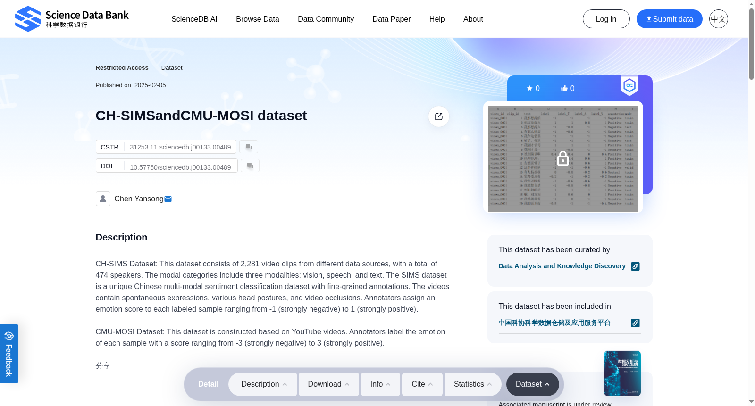The image size is (755, 406).
Task: Copy the CSTR identifier
Action: click(x=249, y=147)
